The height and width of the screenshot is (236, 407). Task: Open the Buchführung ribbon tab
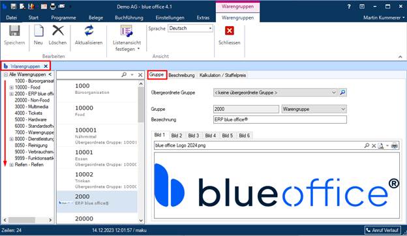pos(129,18)
